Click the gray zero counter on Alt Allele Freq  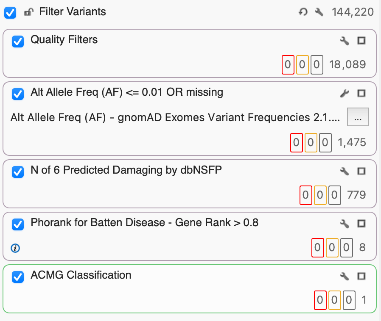[x=325, y=142]
